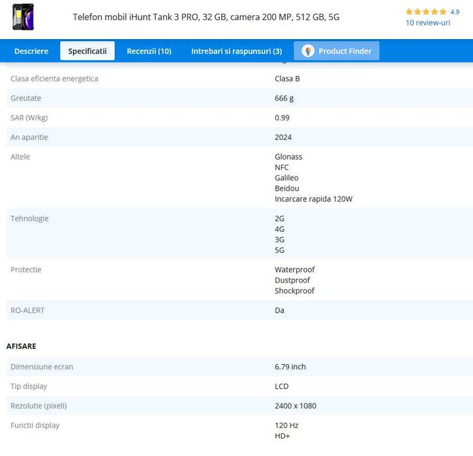Click the Protectie label
The height and width of the screenshot is (456, 473).
point(26,270)
